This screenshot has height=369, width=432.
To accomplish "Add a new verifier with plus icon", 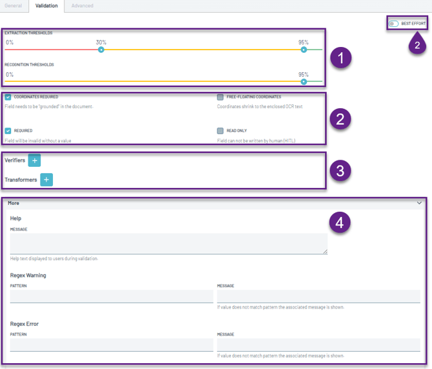I will 35,160.
